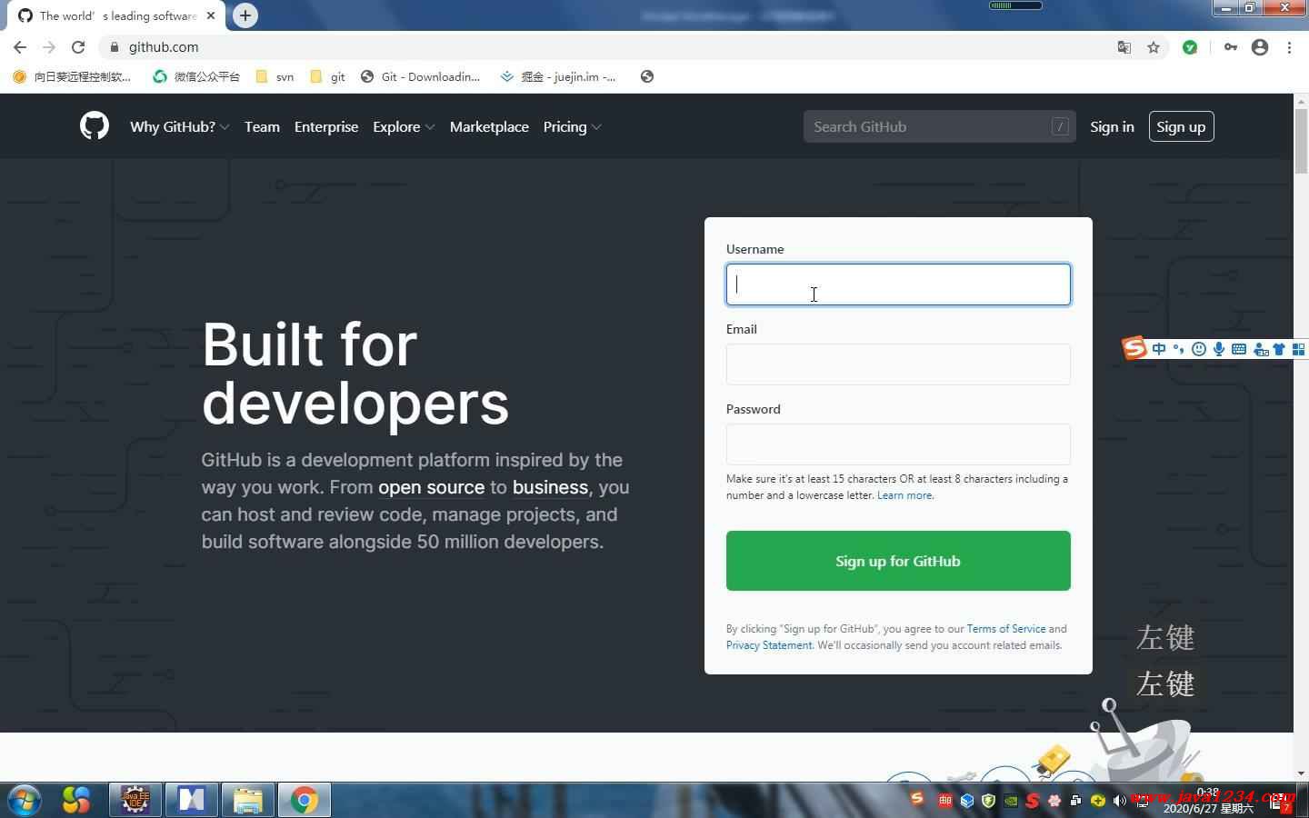Click the page vertical scrollbar thumb
1309x818 pixels.
1301,139
